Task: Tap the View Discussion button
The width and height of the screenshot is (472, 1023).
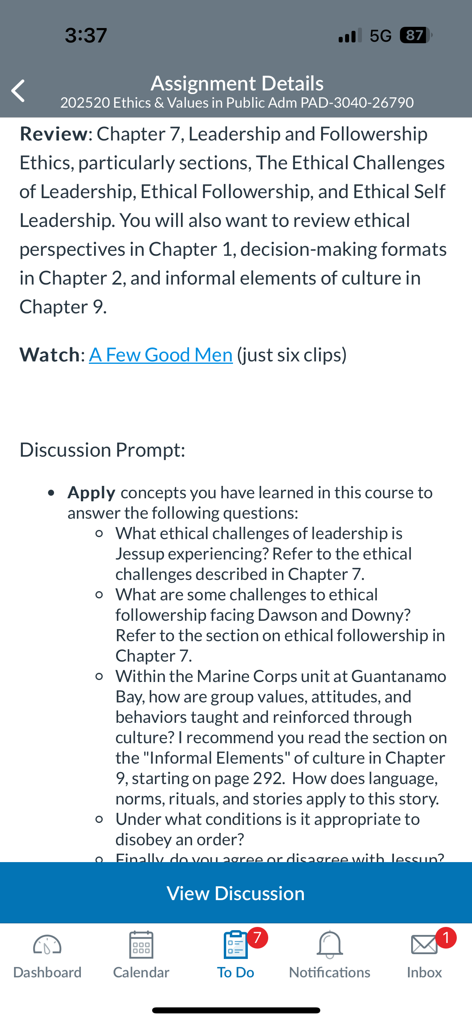Action: coord(236,893)
